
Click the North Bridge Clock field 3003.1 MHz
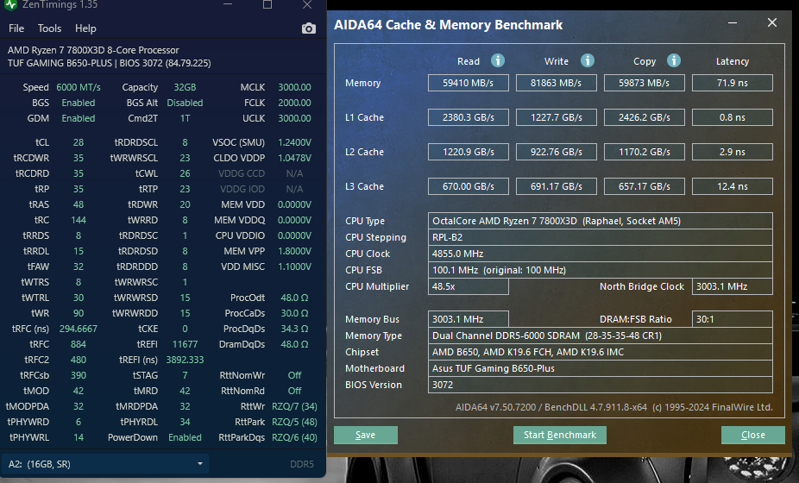pyautogui.click(x=733, y=286)
